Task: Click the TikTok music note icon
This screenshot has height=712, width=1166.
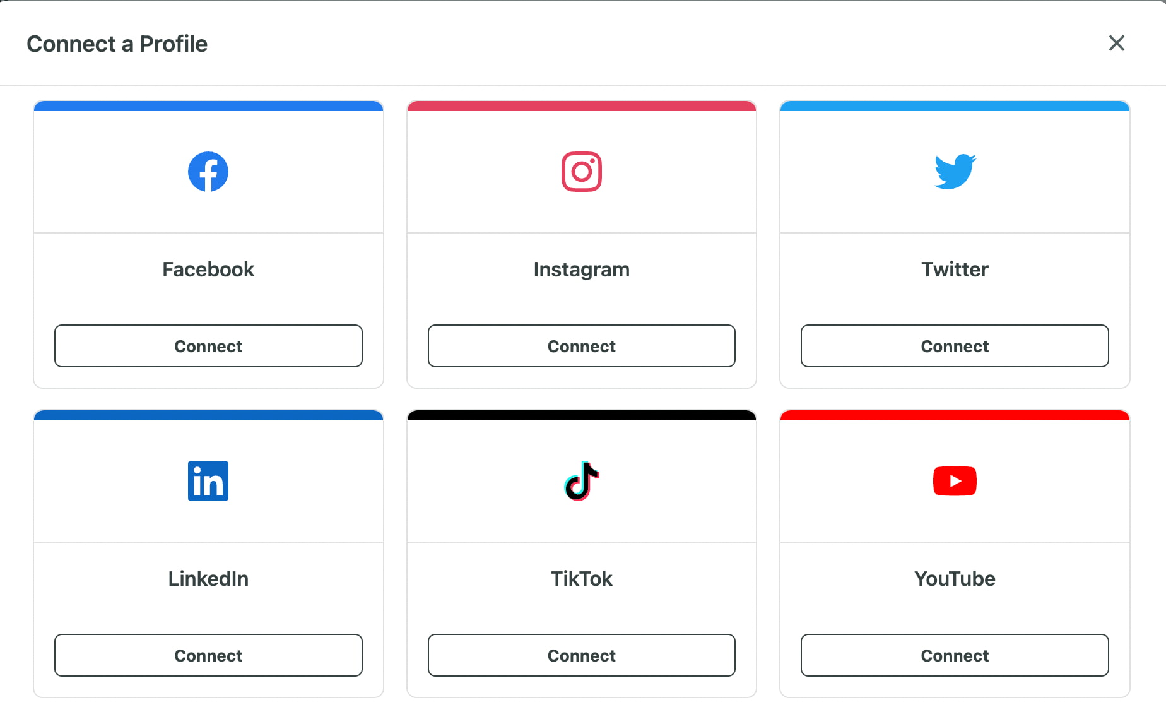Action: (x=581, y=480)
